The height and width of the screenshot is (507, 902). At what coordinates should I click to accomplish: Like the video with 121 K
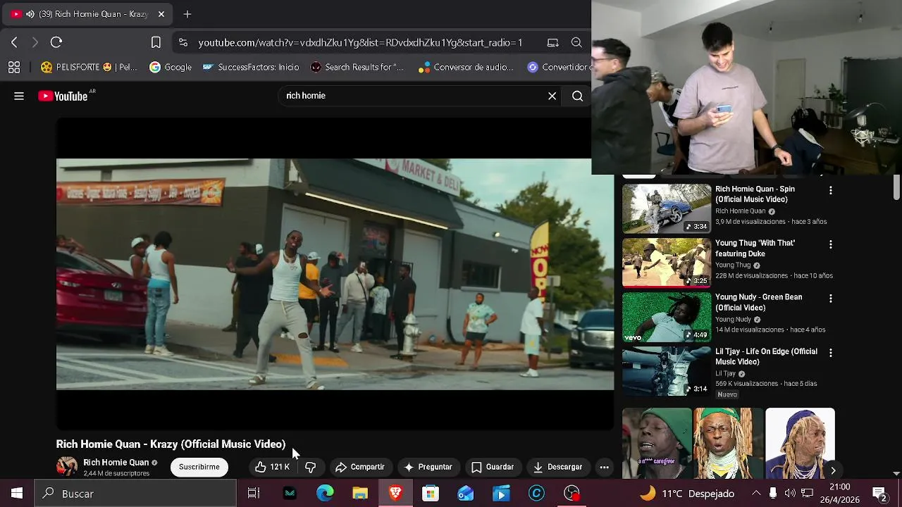pos(272,467)
